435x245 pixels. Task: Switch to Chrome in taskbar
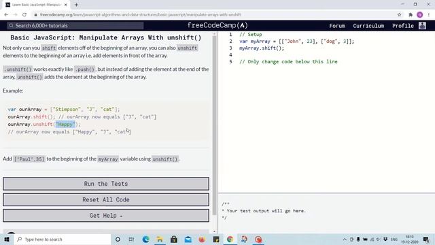coord(230,239)
